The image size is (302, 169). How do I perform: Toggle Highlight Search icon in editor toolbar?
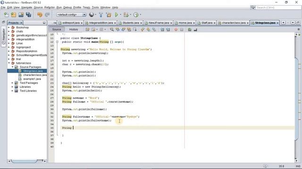click(129, 30)
